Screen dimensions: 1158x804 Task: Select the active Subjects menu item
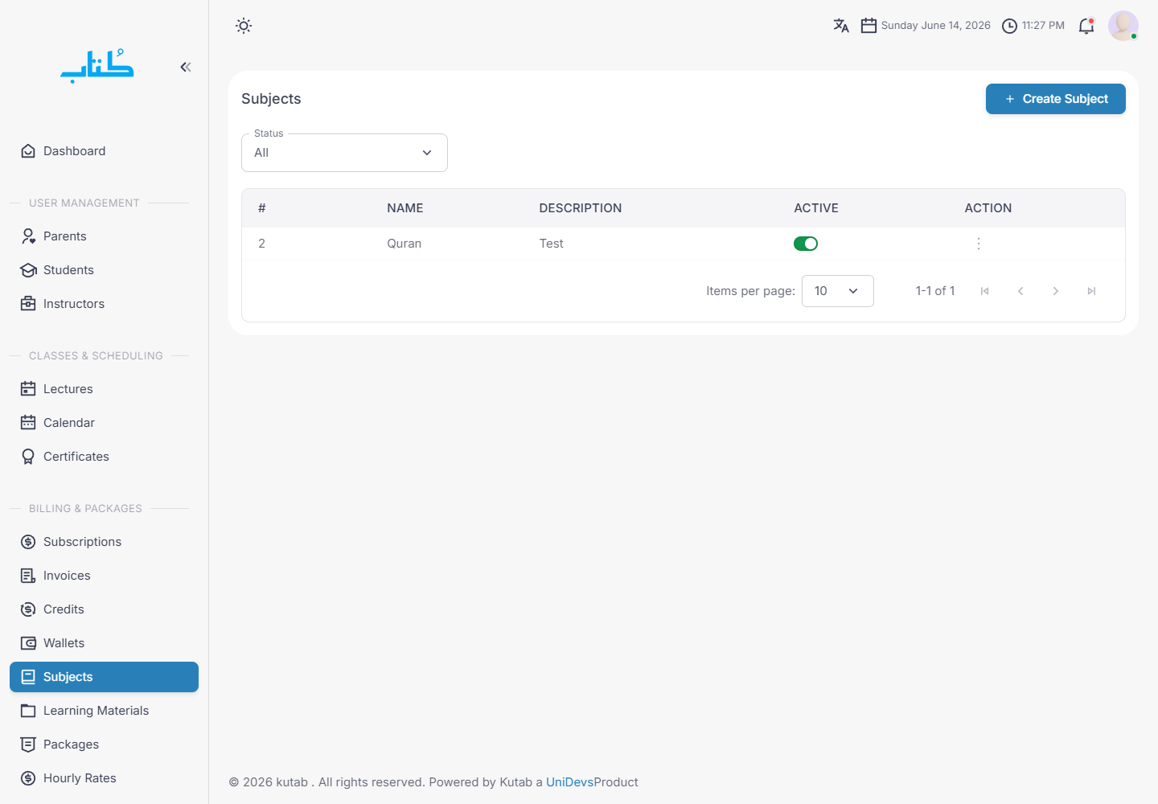[x=104, y=677]
